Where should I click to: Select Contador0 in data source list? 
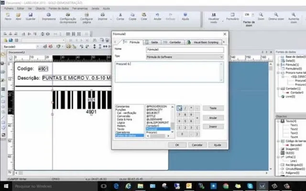[153, 126]
